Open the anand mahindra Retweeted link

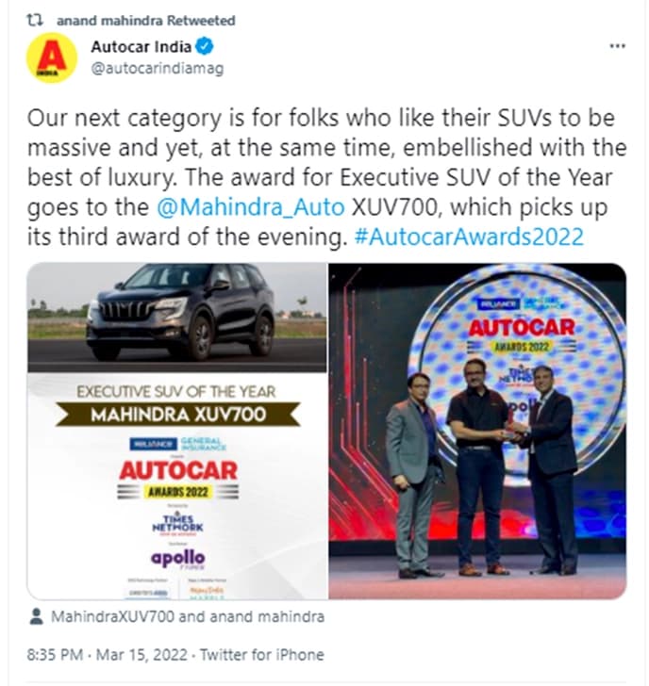click(146, 21)
